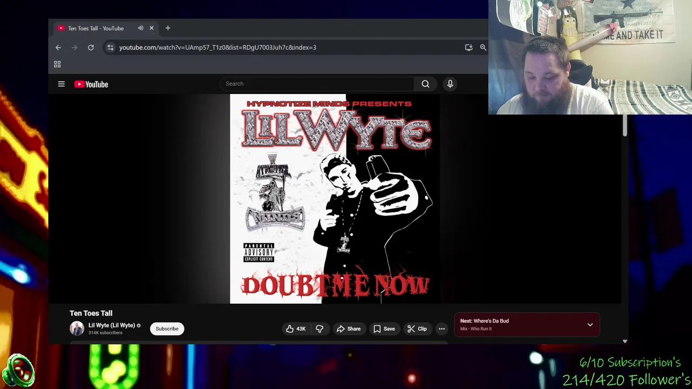Open more actions three-dot menu
The width and height of the screenshot is (692, 389).
tap(442, 328)
